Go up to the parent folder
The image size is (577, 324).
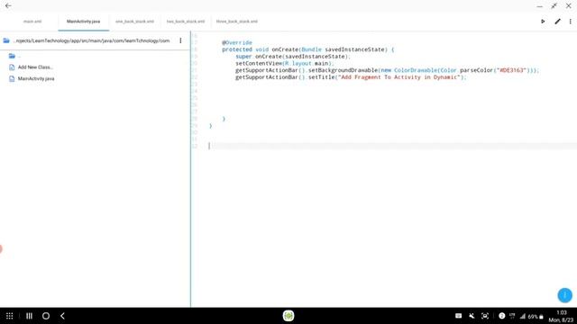point(12,56)
